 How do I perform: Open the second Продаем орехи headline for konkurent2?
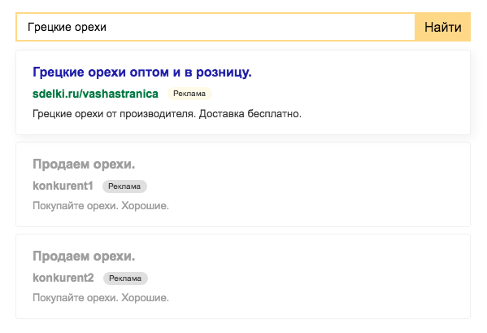(x=84, y=256)
